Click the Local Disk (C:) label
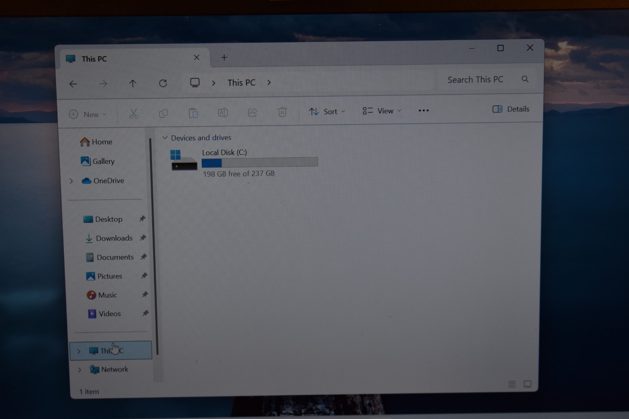The width and height of the screenshot is (629, 419). tap(224, 152)
